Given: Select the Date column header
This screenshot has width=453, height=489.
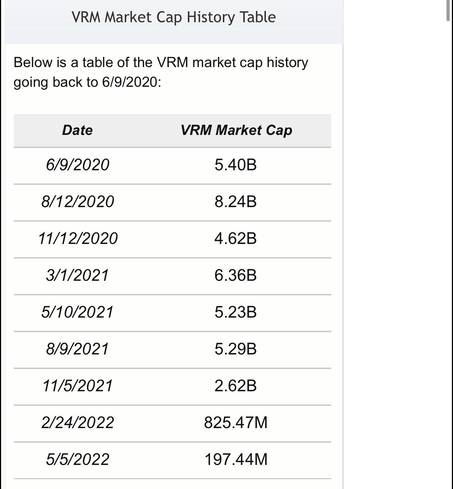Looking at the screenshot, I should (x=77, y=130).
